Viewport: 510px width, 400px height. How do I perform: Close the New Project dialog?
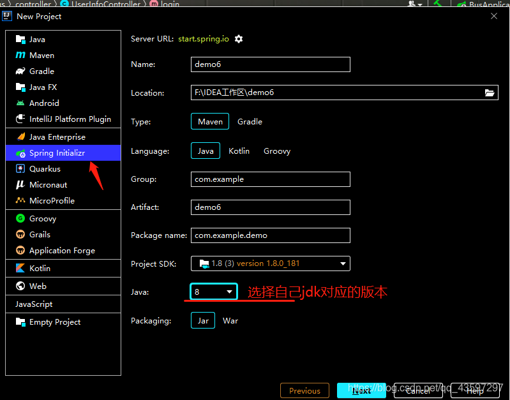(x=494, y=16)
